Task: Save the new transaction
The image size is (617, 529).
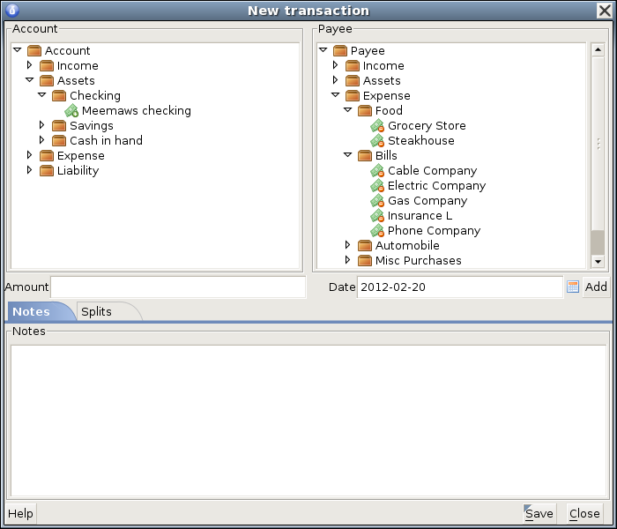Action: pyautogui.click(x=539, y=514)
